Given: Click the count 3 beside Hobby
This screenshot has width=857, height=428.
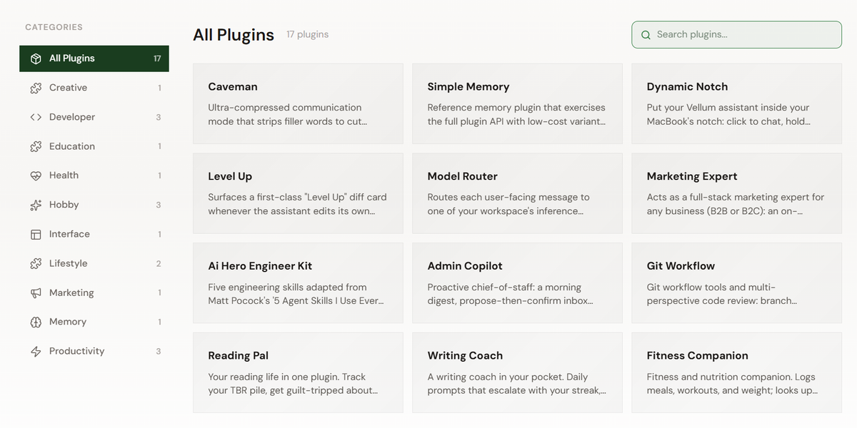Looking at the screenshot, I should coord(159,205).
